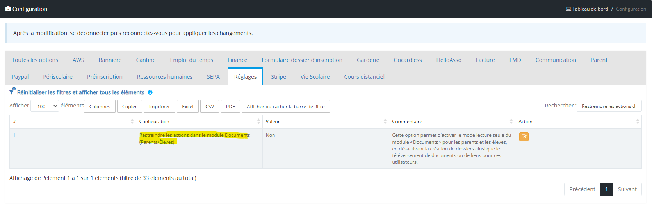Image resolution: width=652 pixels, height=215 pixels.
Task: Sort by the Action column arrows
Action: point(638,122)
